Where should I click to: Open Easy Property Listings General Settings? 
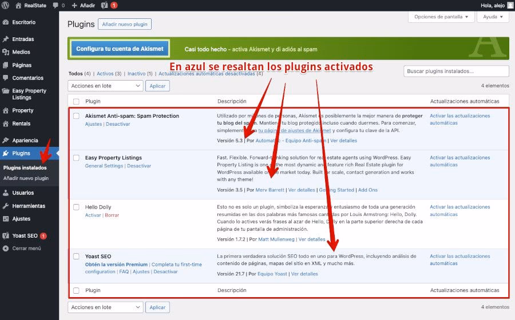click(104, 166)
